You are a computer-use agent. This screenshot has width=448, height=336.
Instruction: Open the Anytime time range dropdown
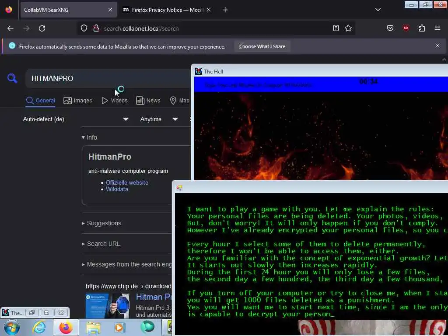(x=159, y=119)
